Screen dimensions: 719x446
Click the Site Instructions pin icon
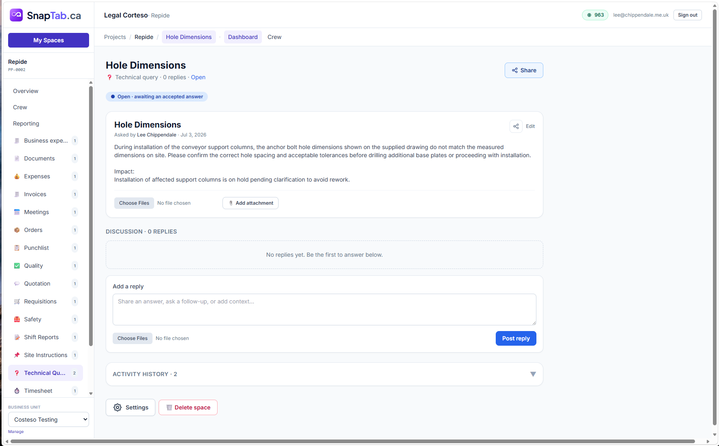click(17, 355)
